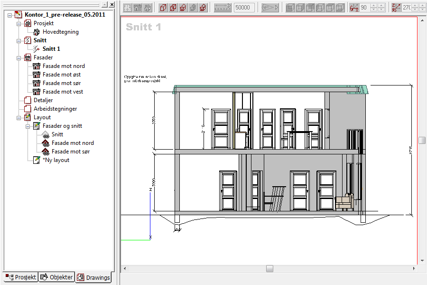Select the Arbeidstegninger folder

coord(56,109)
